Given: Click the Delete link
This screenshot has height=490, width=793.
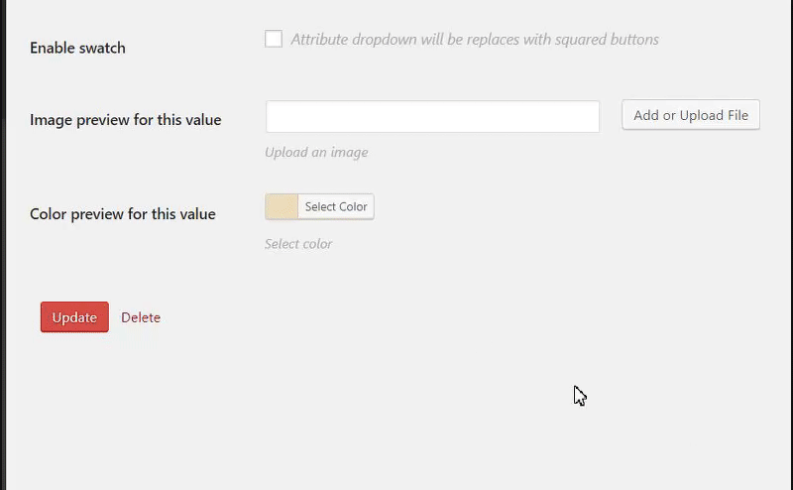Looking at the screenshot, I should click(141, 317).
